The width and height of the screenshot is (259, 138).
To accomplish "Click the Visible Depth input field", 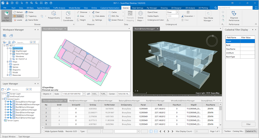I will point(173,16).
